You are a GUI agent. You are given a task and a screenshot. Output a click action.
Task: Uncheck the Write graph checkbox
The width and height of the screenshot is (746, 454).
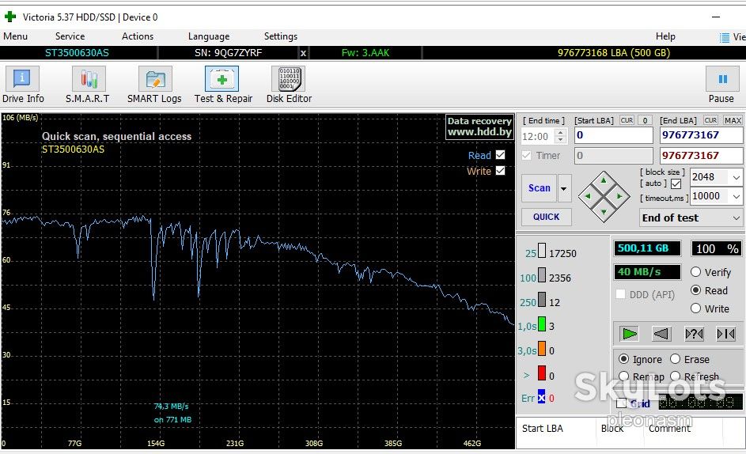pos(500,170)
